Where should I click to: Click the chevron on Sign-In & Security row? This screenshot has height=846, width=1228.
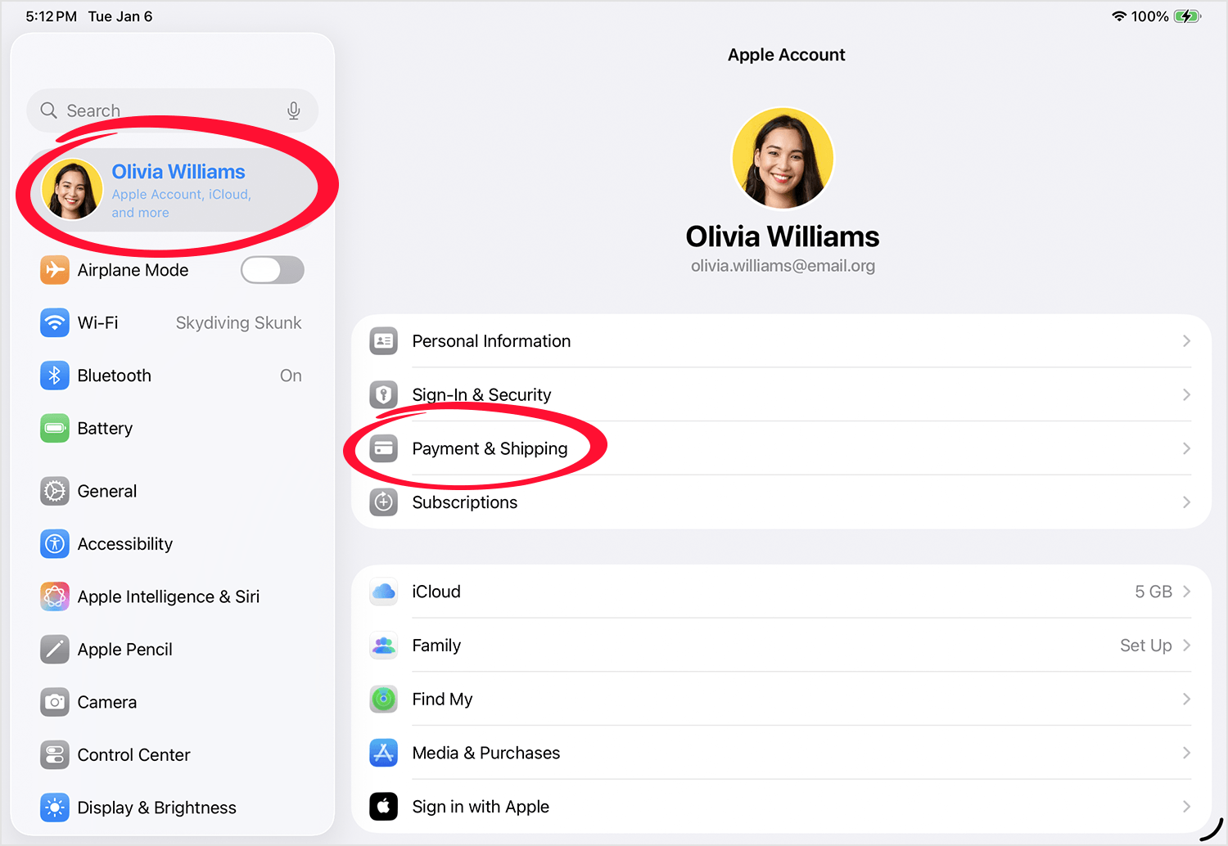pyautogui.click(x=1186, y=394)
